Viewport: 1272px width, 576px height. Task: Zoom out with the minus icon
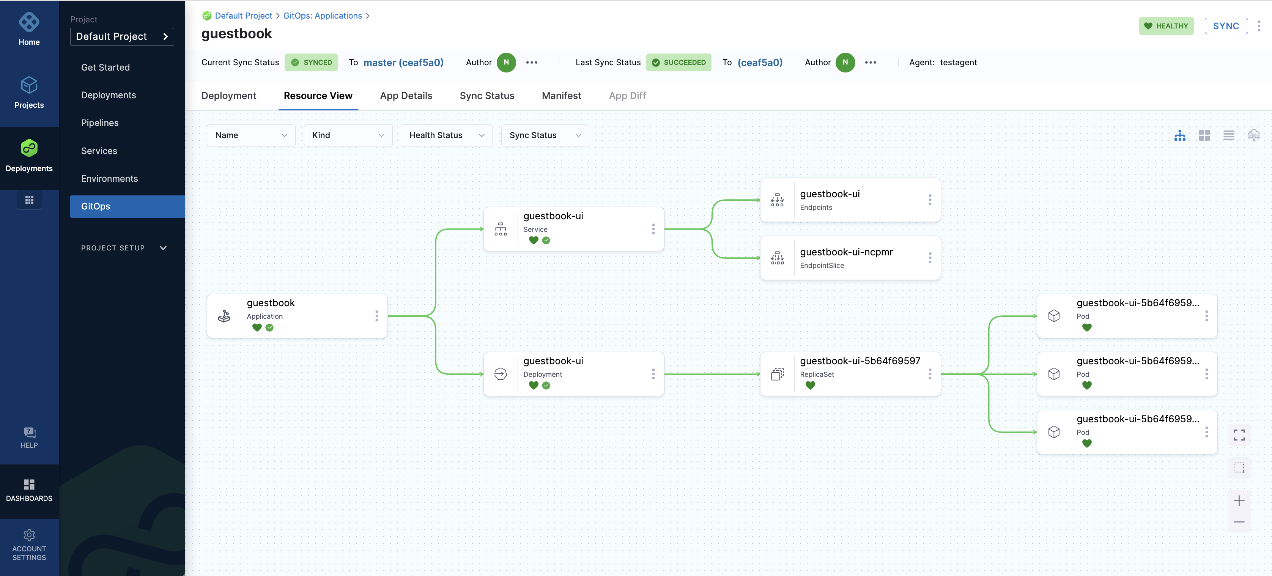click(x=1239, y=522)
